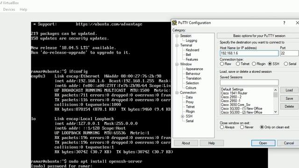The image size is (299, 168).
Task: Select the SSH connection type
Action: [x=273, y=64]
